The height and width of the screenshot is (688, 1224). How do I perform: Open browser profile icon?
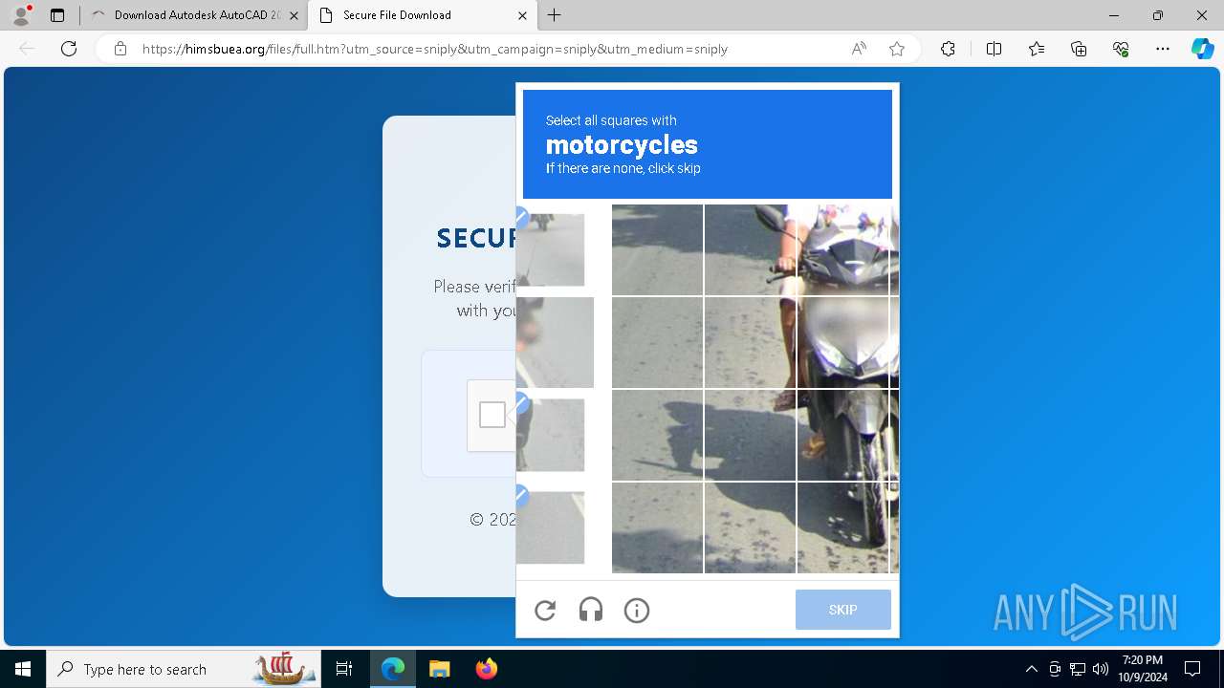click(21, 15)
